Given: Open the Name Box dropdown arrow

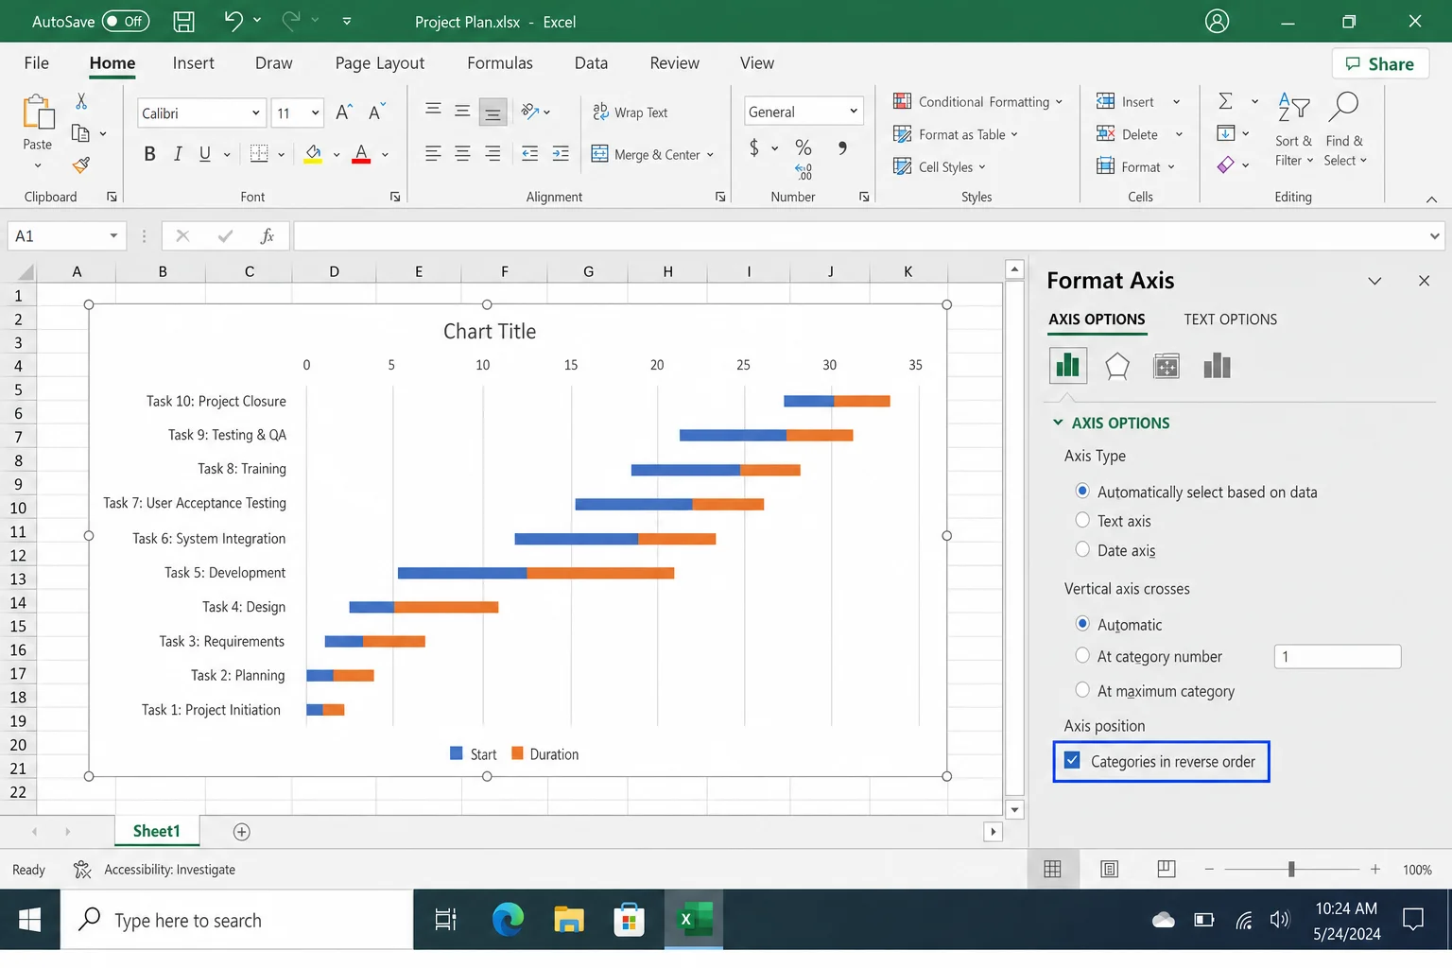Looking at the screenshot, I should tap(113, 236).
